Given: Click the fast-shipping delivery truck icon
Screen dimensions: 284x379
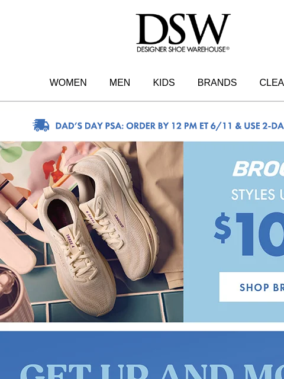Looking at the screenshot, I should [x=41, y=125].
